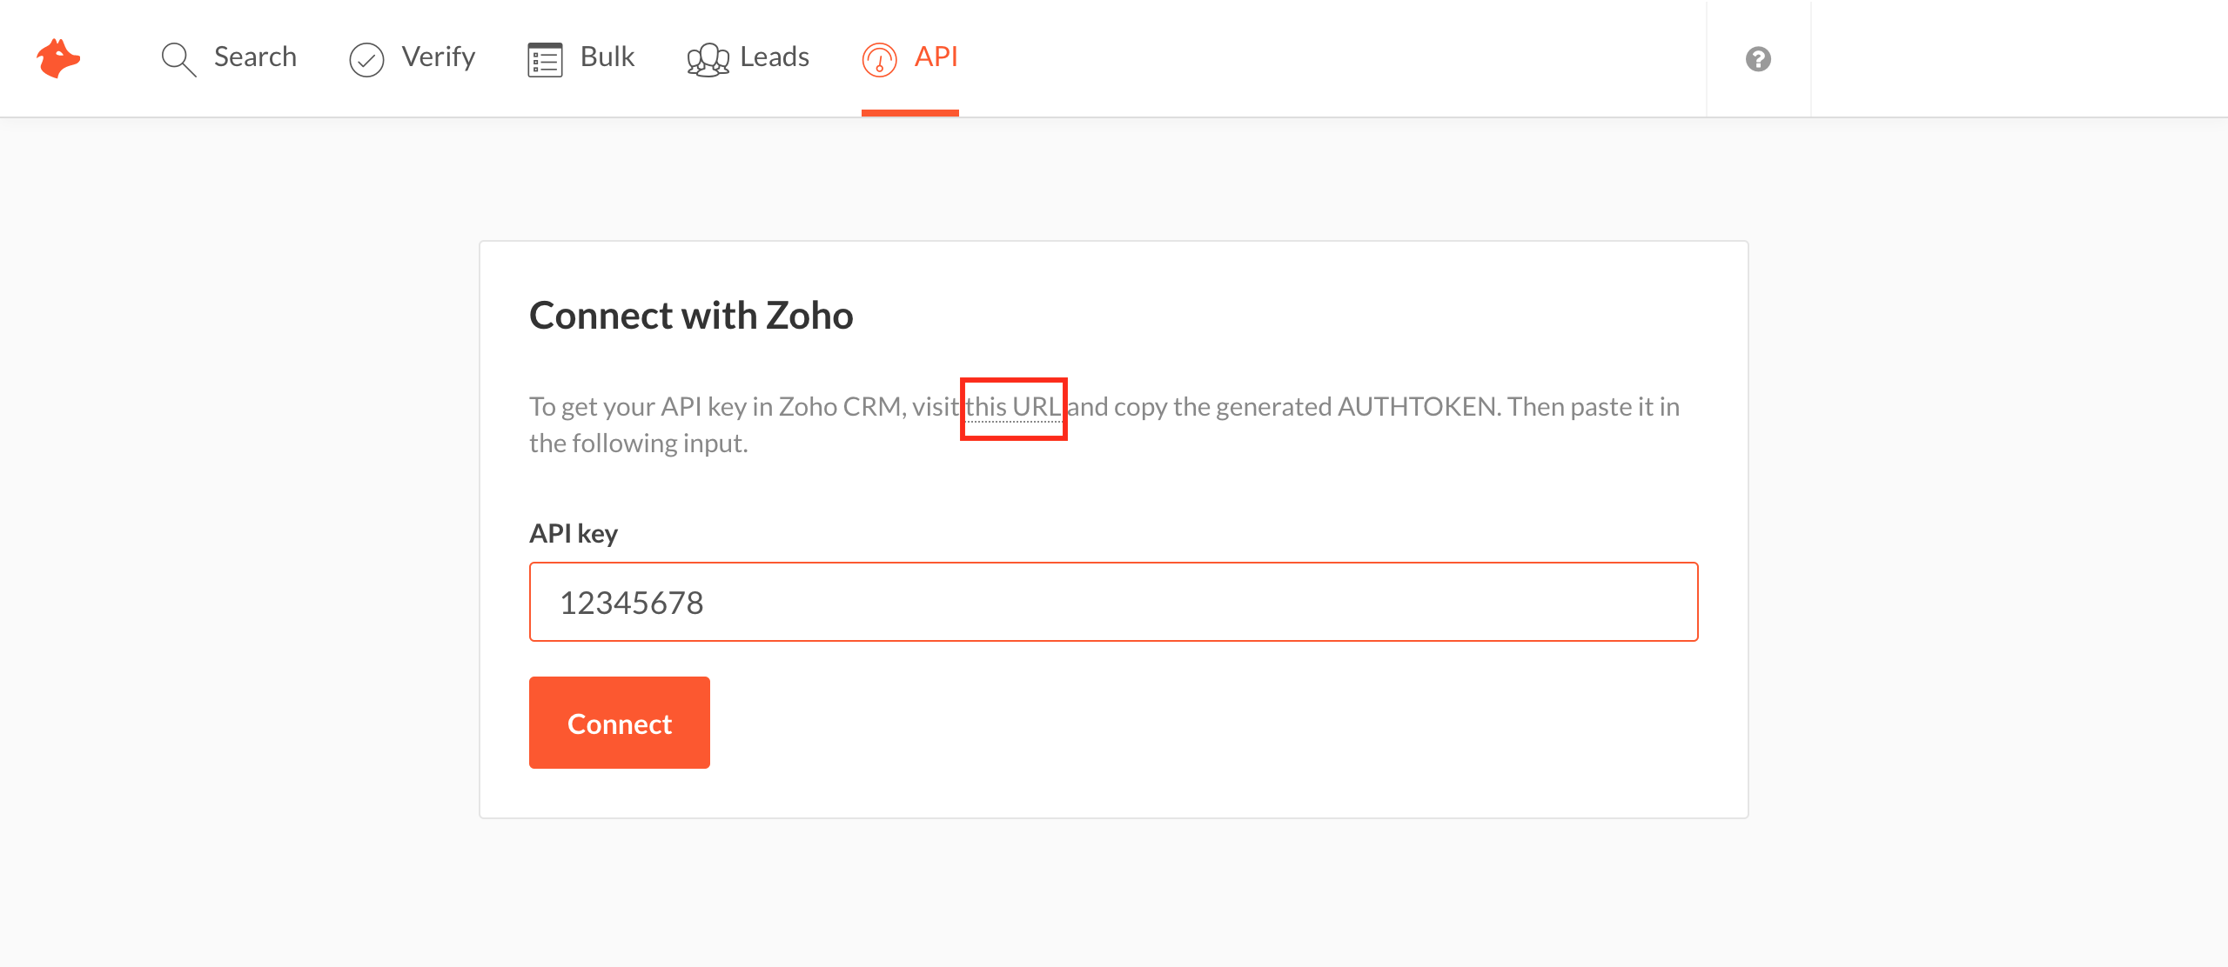Open the Bulk tab label
This screenshot has width=2228, height=967.
tap(607, 57)
